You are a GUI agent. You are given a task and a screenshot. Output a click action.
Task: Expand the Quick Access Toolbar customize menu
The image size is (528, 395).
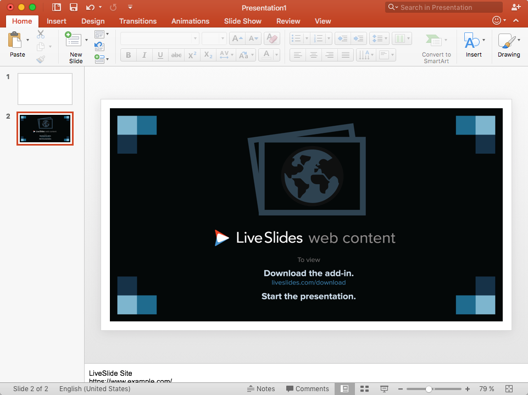point(130,7)
